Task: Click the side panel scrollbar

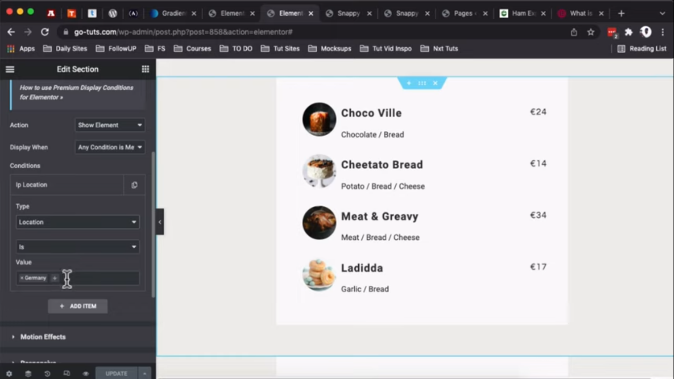Action: 153,225
